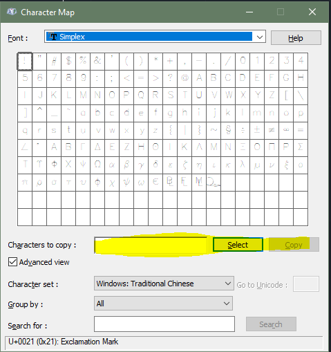Select the plus sign + character cell
Image resolution: width=331 pixels, height=352 pixels.
point(170,62)
